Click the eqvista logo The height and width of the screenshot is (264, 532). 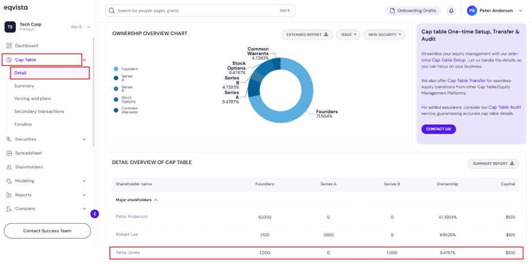[16, 7]
